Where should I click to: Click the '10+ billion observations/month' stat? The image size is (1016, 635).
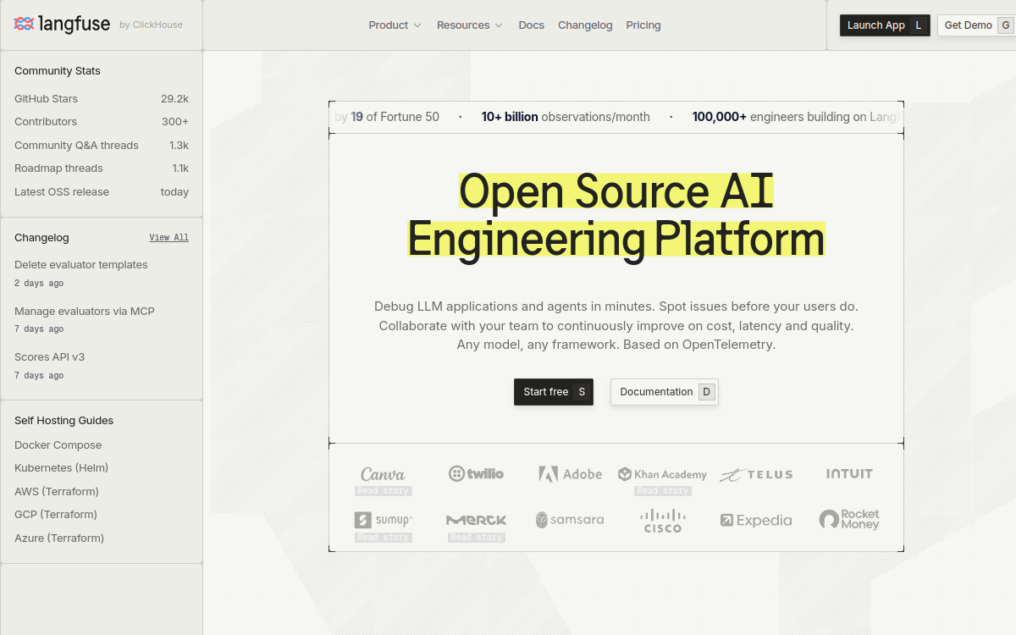[566, 117]
